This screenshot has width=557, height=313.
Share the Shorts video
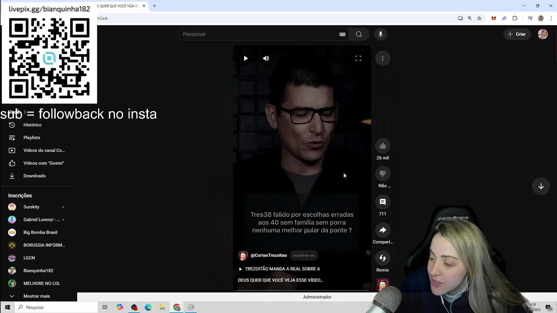coord(383,230)
